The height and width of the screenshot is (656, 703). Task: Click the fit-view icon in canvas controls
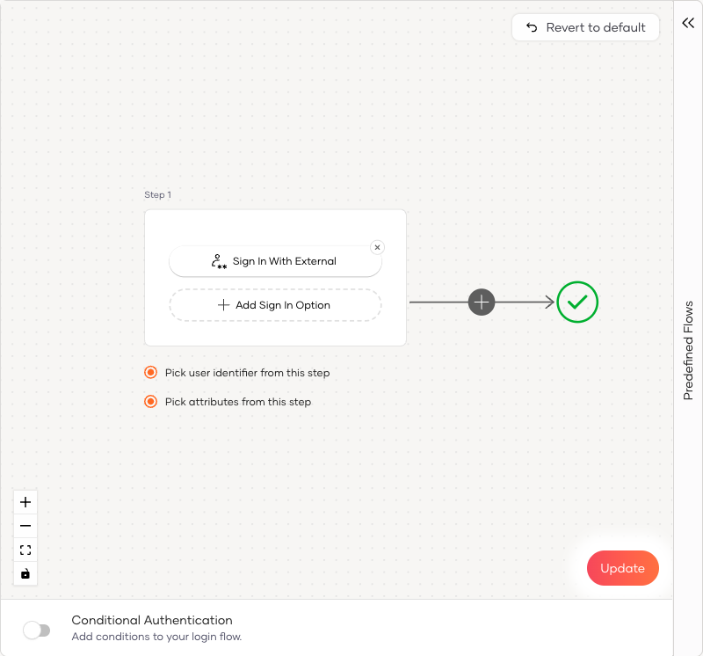pyautogui.click(x=25, y=550)
